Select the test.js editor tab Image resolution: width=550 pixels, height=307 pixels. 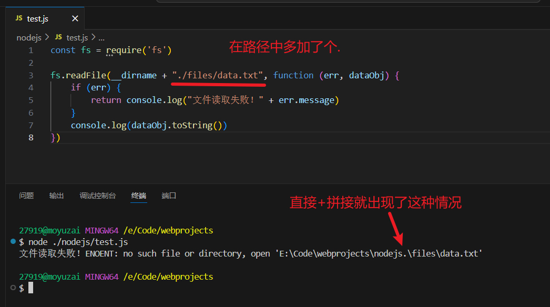coord(45,18)
